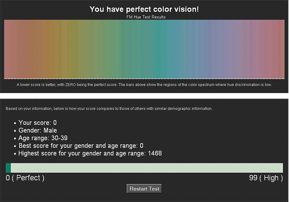
Task: Click the '0 ( Perfect )' scale label
Action: (25, 178)
